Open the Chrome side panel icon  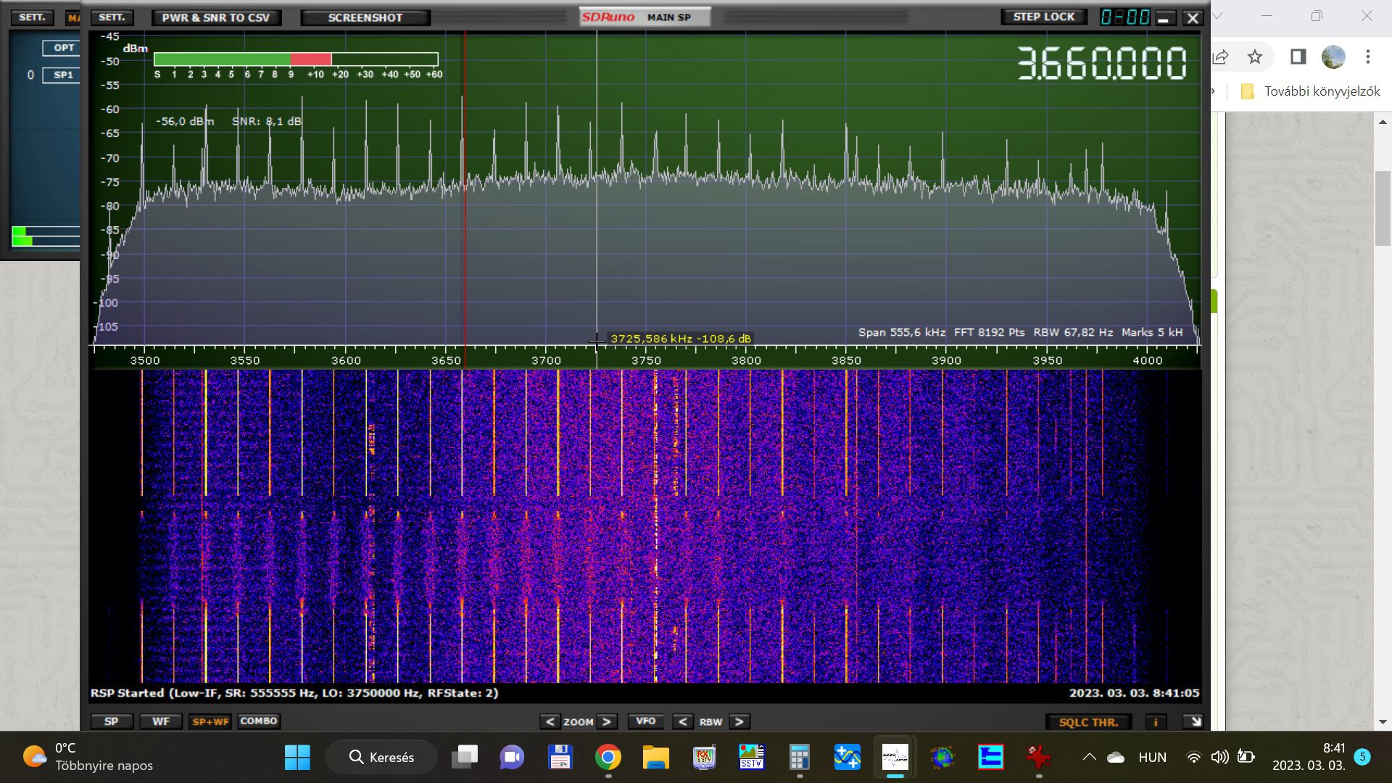point(1298,57)
